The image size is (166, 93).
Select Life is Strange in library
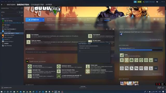[x=8, y=37]
